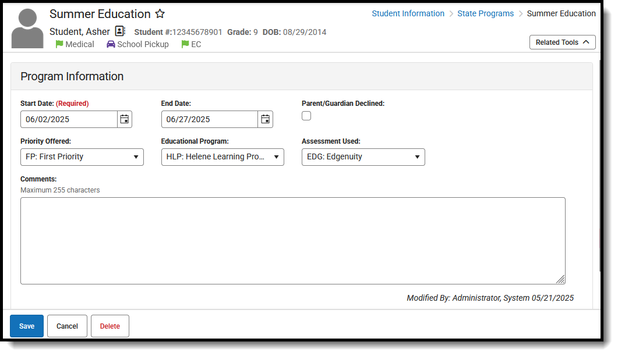The height and width of the screenshot is (356, 618).
Task: Cancel the changes
Action: [67, 326]
